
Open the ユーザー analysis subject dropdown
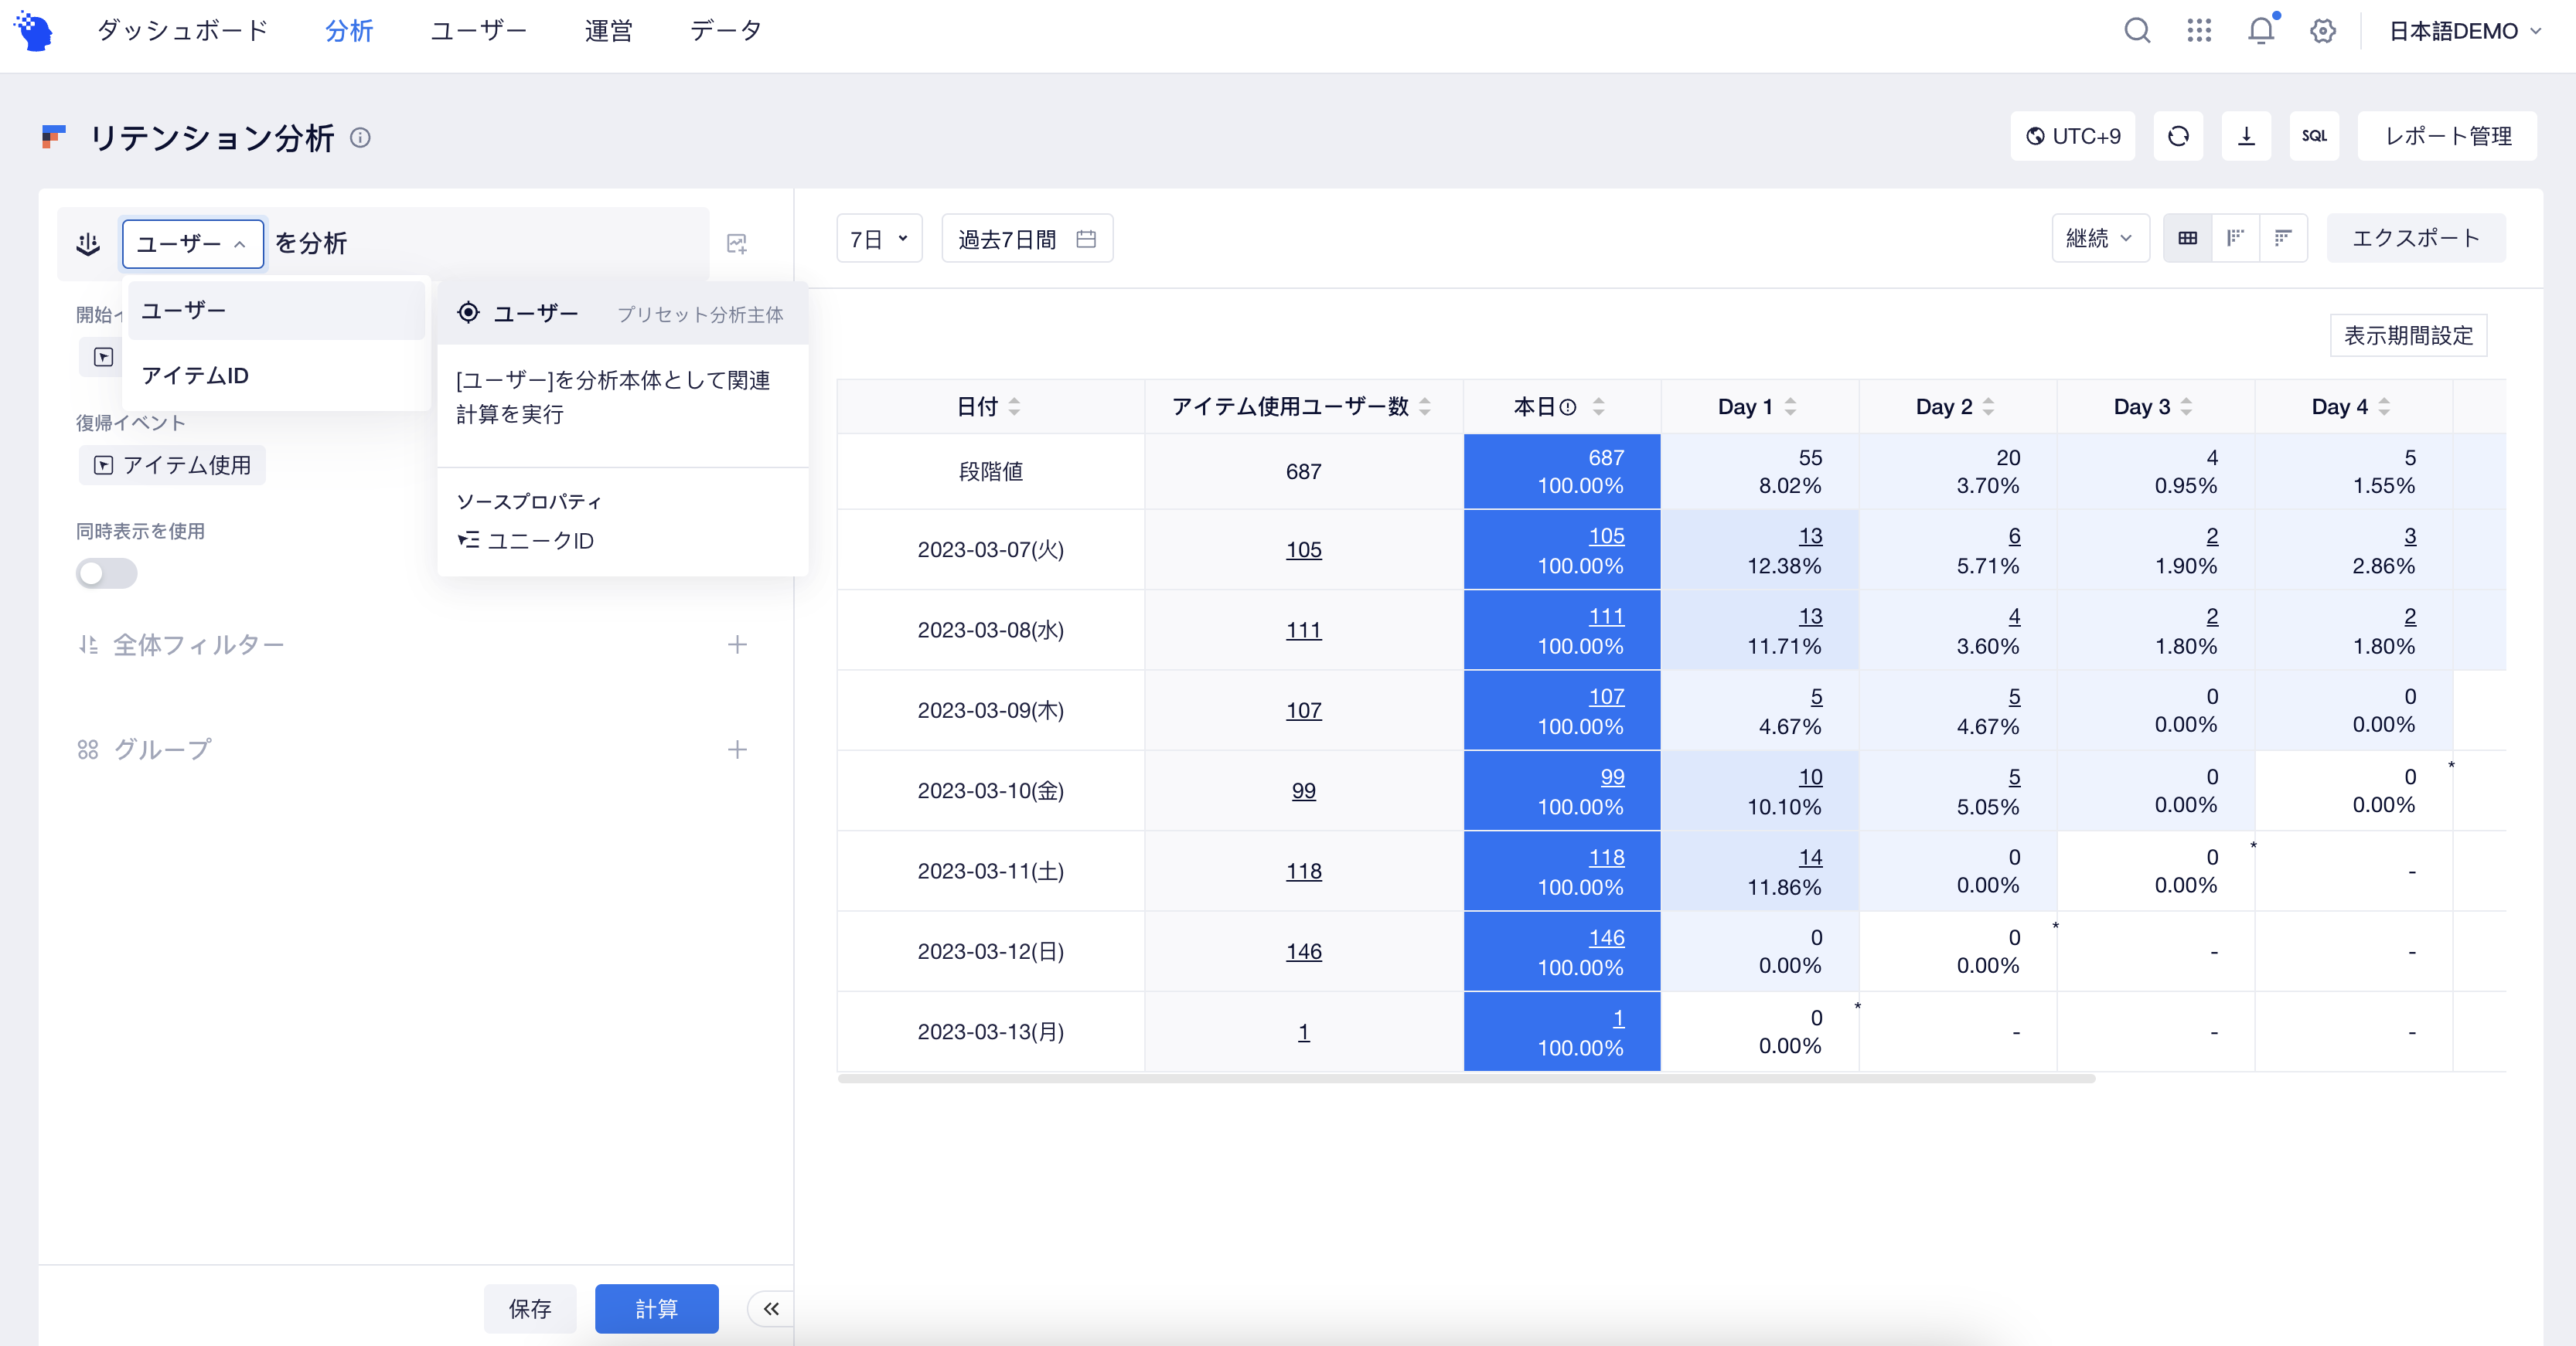coord(193,244)
